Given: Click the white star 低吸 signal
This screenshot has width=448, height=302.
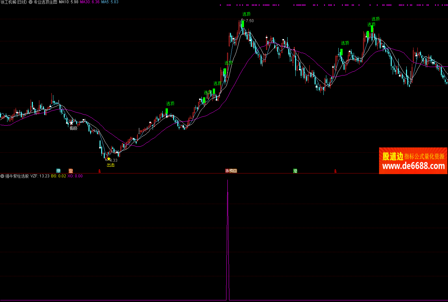Looking at the screenshot, I should (72, 123).
